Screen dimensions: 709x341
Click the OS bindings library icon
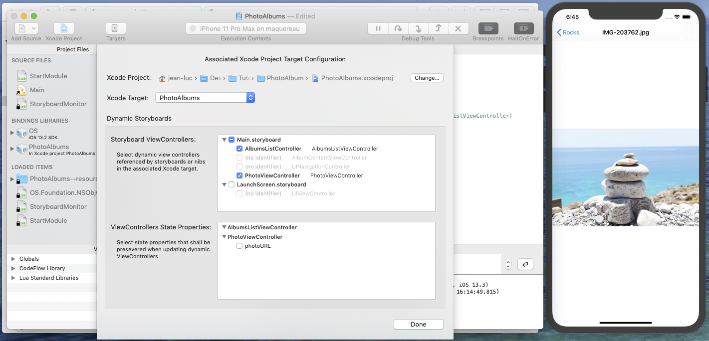(22, 133)
